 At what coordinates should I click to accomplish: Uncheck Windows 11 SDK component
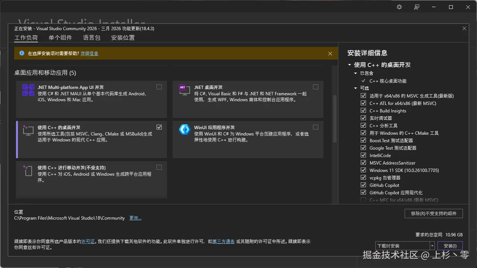pos(363,170)
